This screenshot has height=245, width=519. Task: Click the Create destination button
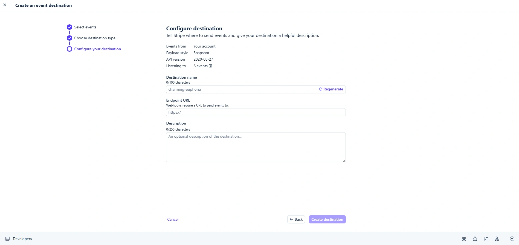(327, 219)
